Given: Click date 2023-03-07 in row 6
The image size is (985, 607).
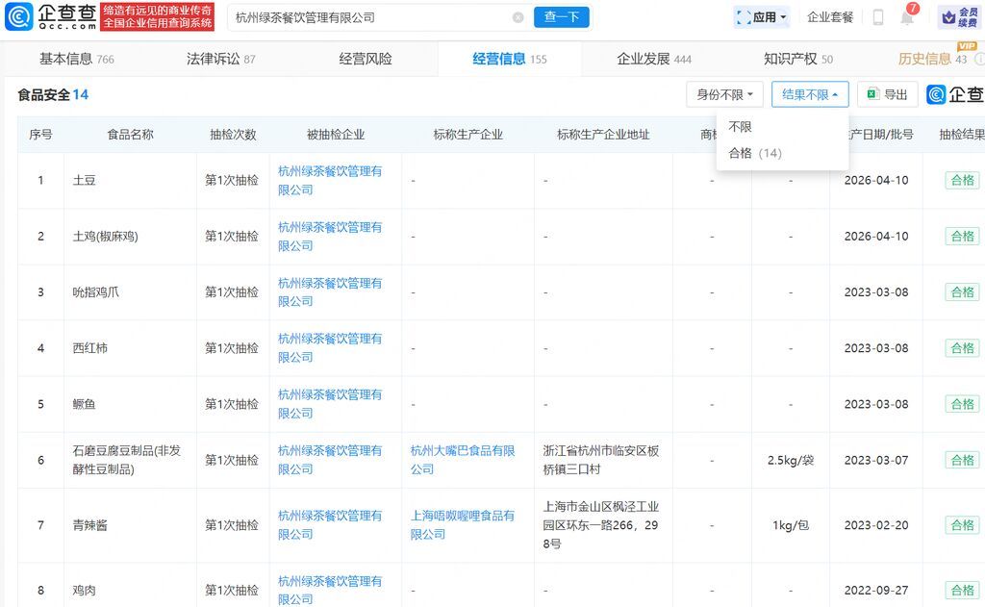Looking at the screenshot, I should point(876,460).
